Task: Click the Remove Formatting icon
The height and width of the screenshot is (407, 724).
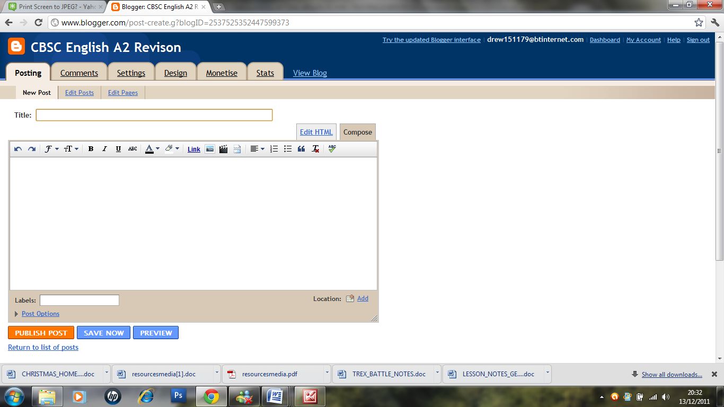Action: pos(315,149)
